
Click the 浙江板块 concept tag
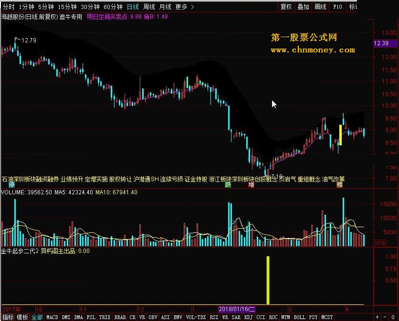(220, 179)
